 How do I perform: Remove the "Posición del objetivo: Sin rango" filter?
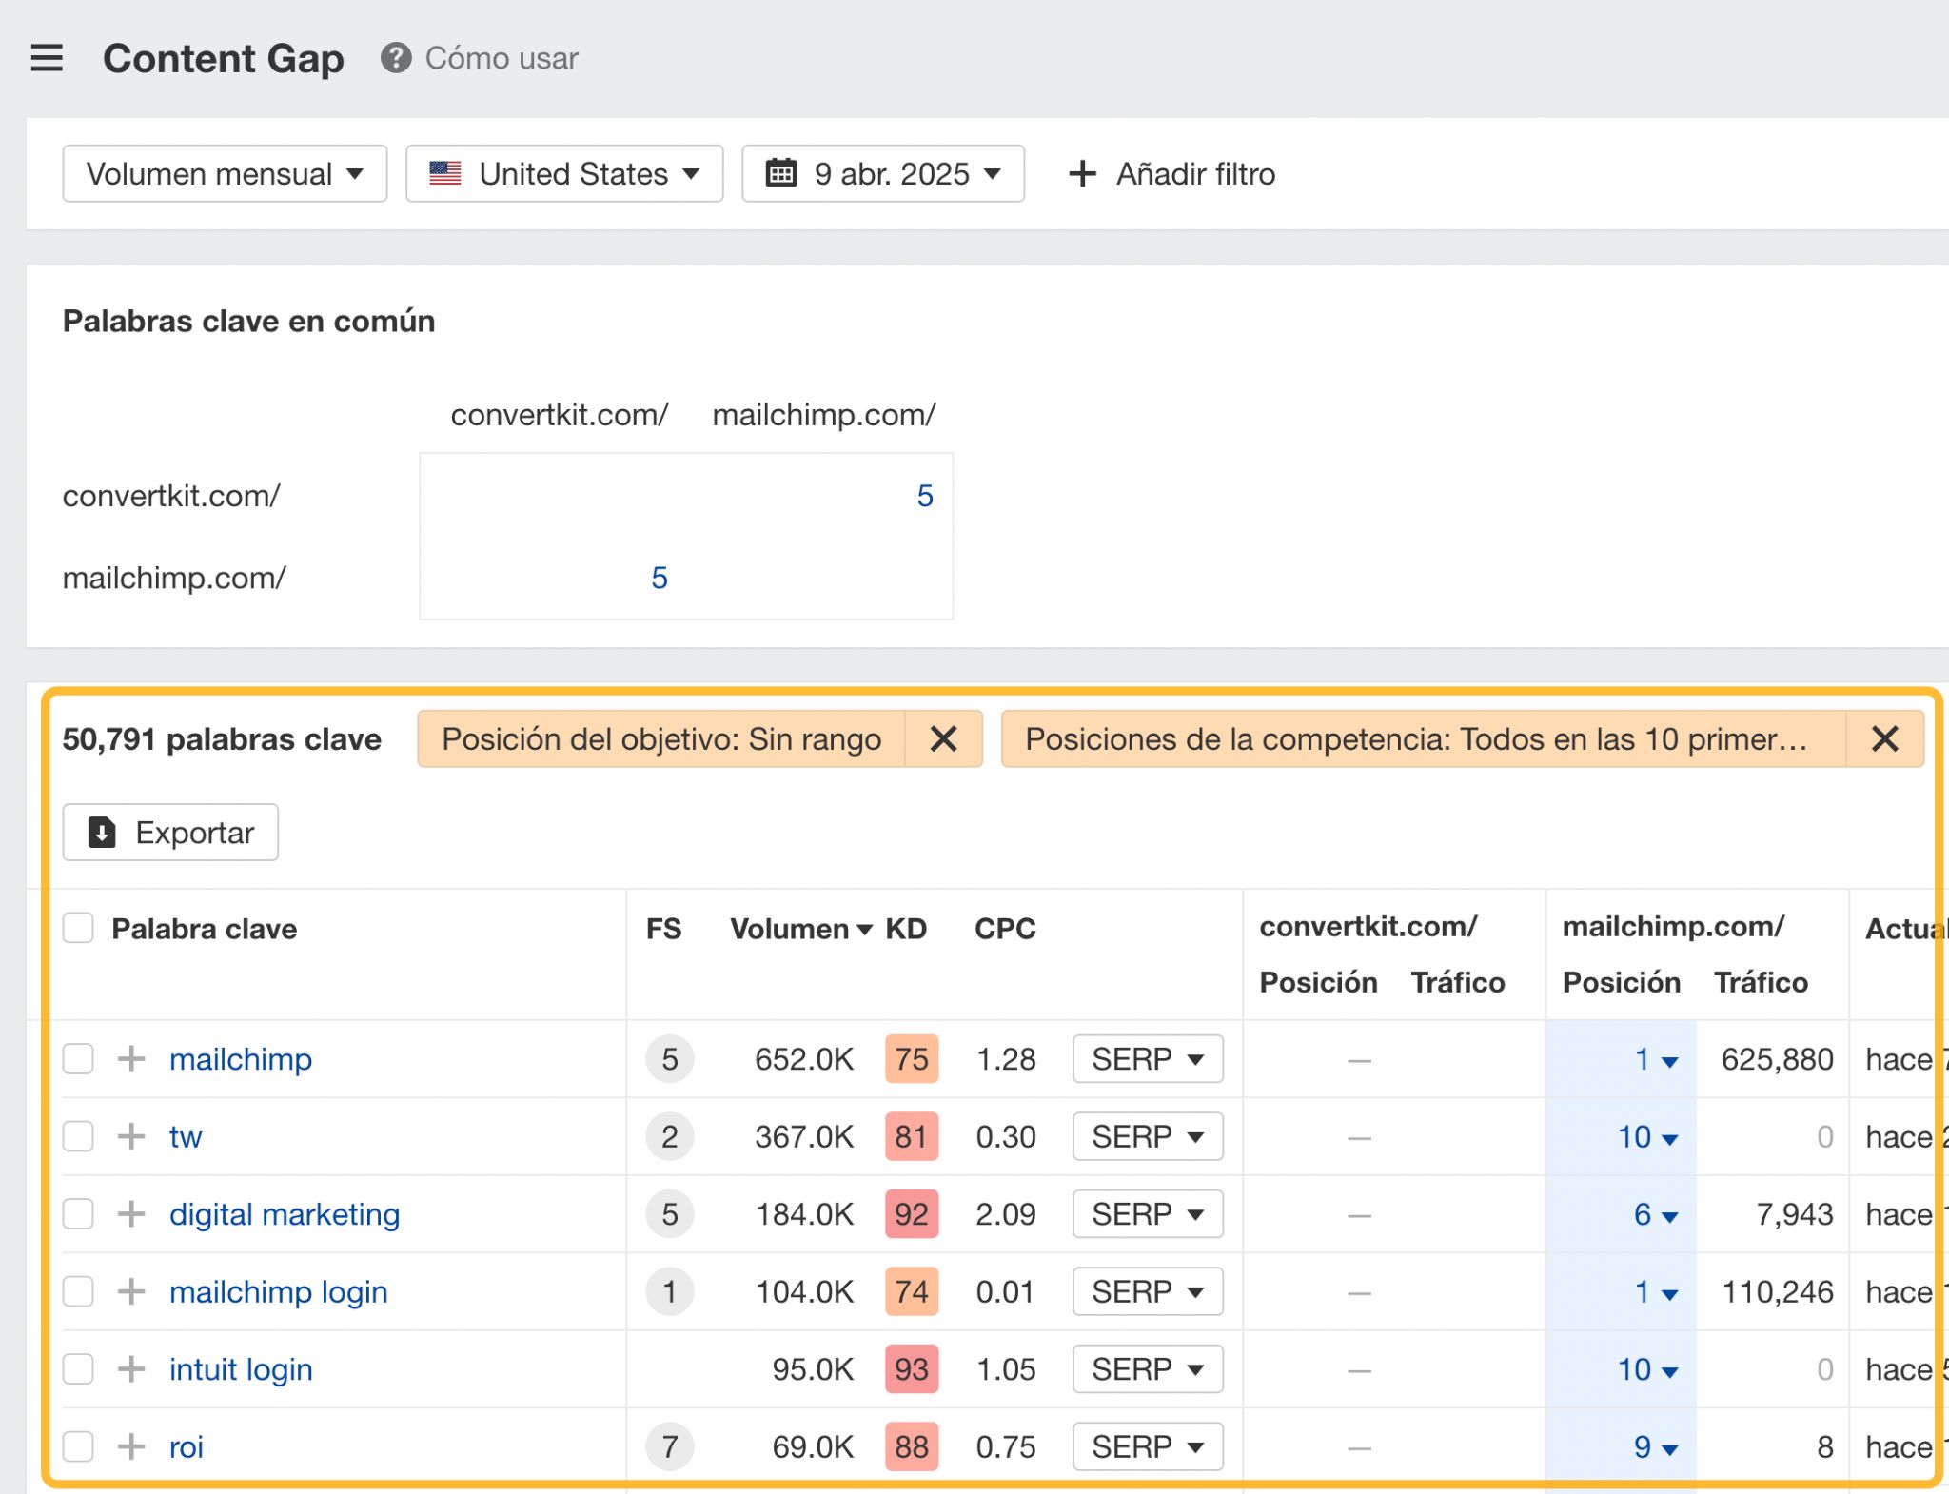point(943,738)
